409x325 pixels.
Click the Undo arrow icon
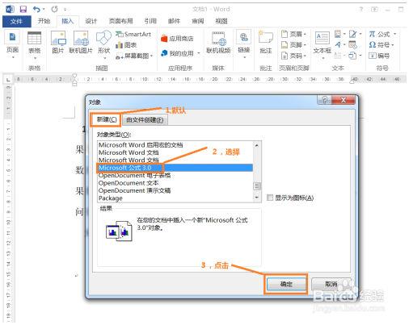pos(36,10)
